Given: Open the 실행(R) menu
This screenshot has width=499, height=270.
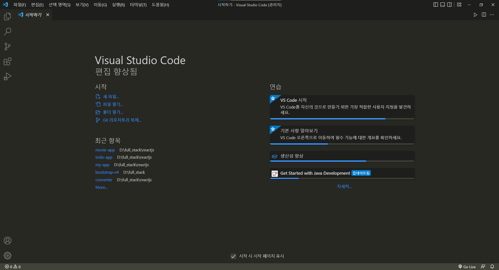Looking at the screenshot, I should [119, 5].
